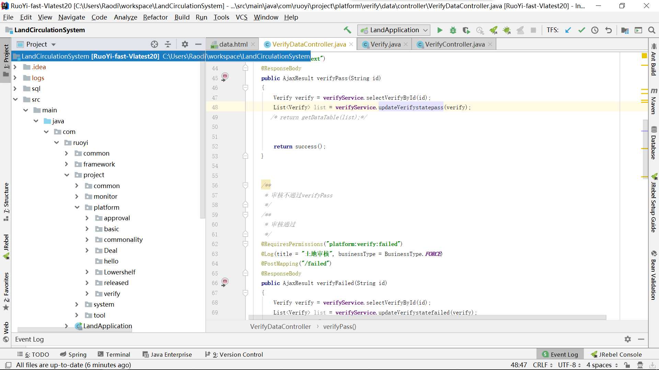Image resolution: width=659 pixels, height=370 pixels.
Task: Toggle the Structure side tab
Action: 6,201
